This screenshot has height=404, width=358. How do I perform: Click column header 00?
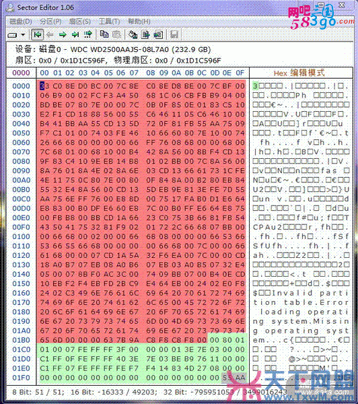click(44, 73)
